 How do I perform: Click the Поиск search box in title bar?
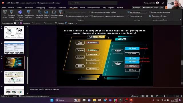point(93,3)
